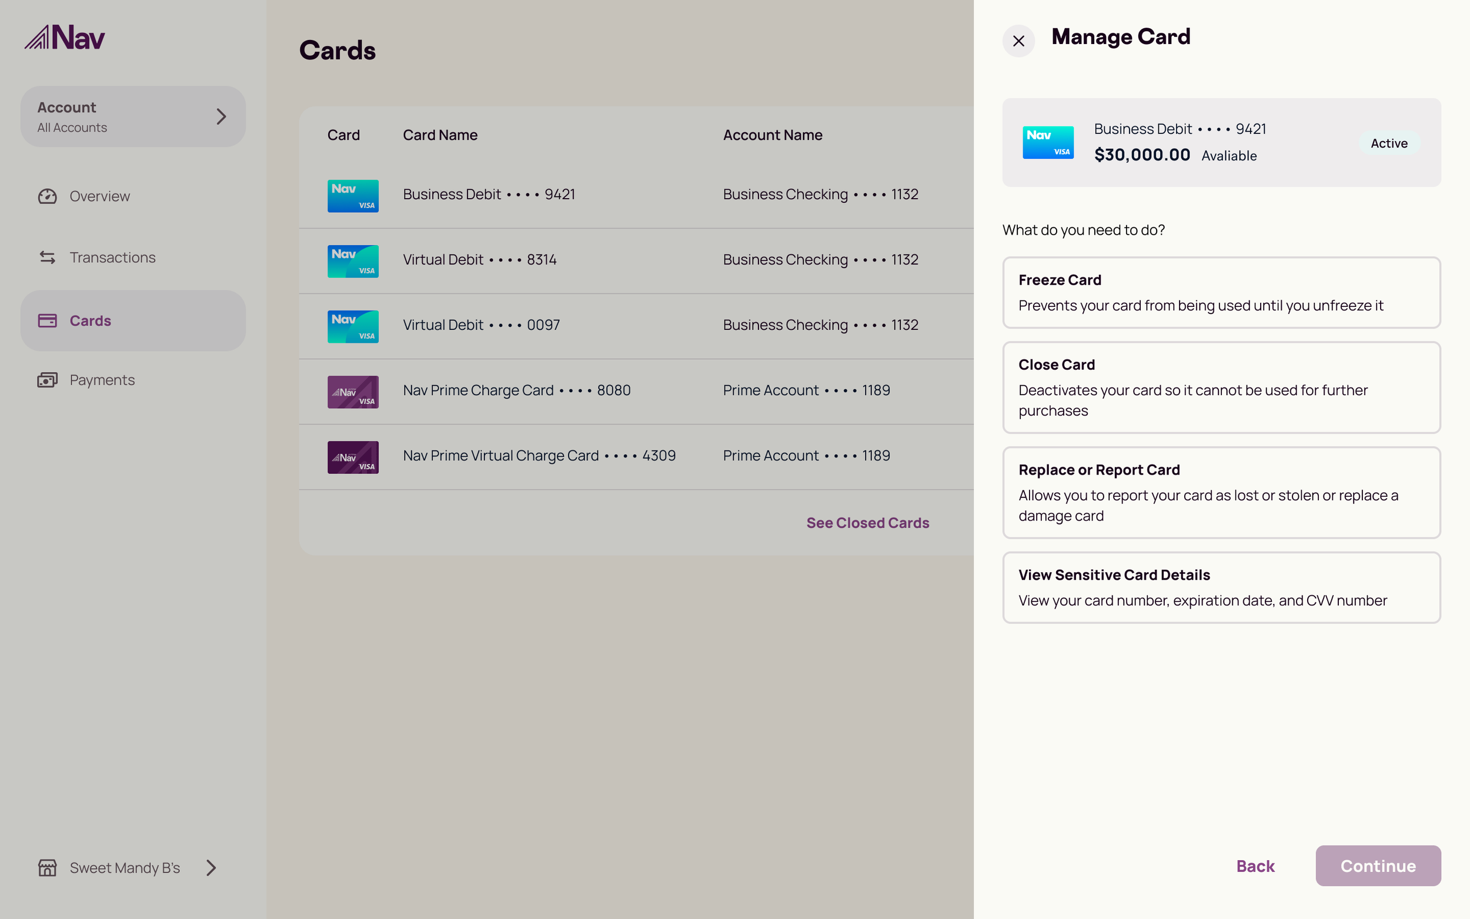
Task: Select the Freeze Card option
Action: [x=1221, y=292]
